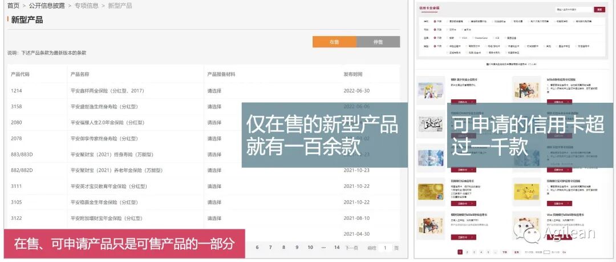Select product name 平安附加增财宝年金保险（分红型）
This screenshot has height=262, width=616.
point(107,218)
